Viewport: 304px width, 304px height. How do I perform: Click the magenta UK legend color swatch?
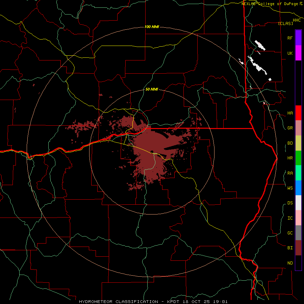point(298,53)
